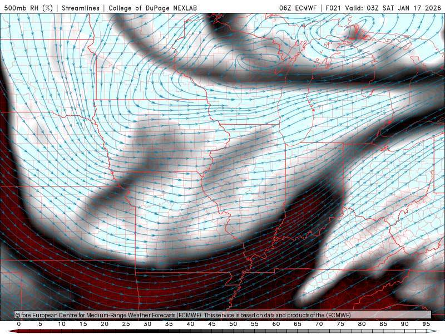Click the color scale label "15"

83,324
